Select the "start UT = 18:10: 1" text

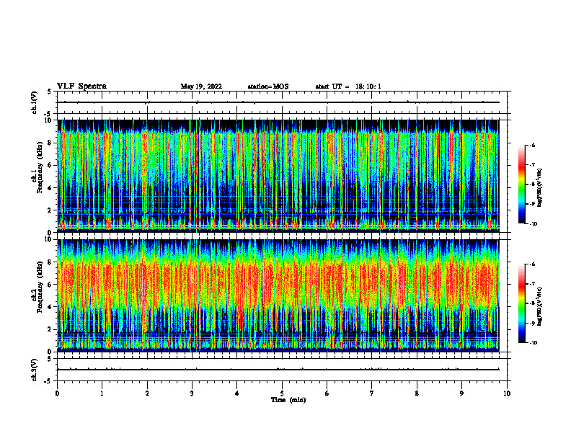point(348,86)
